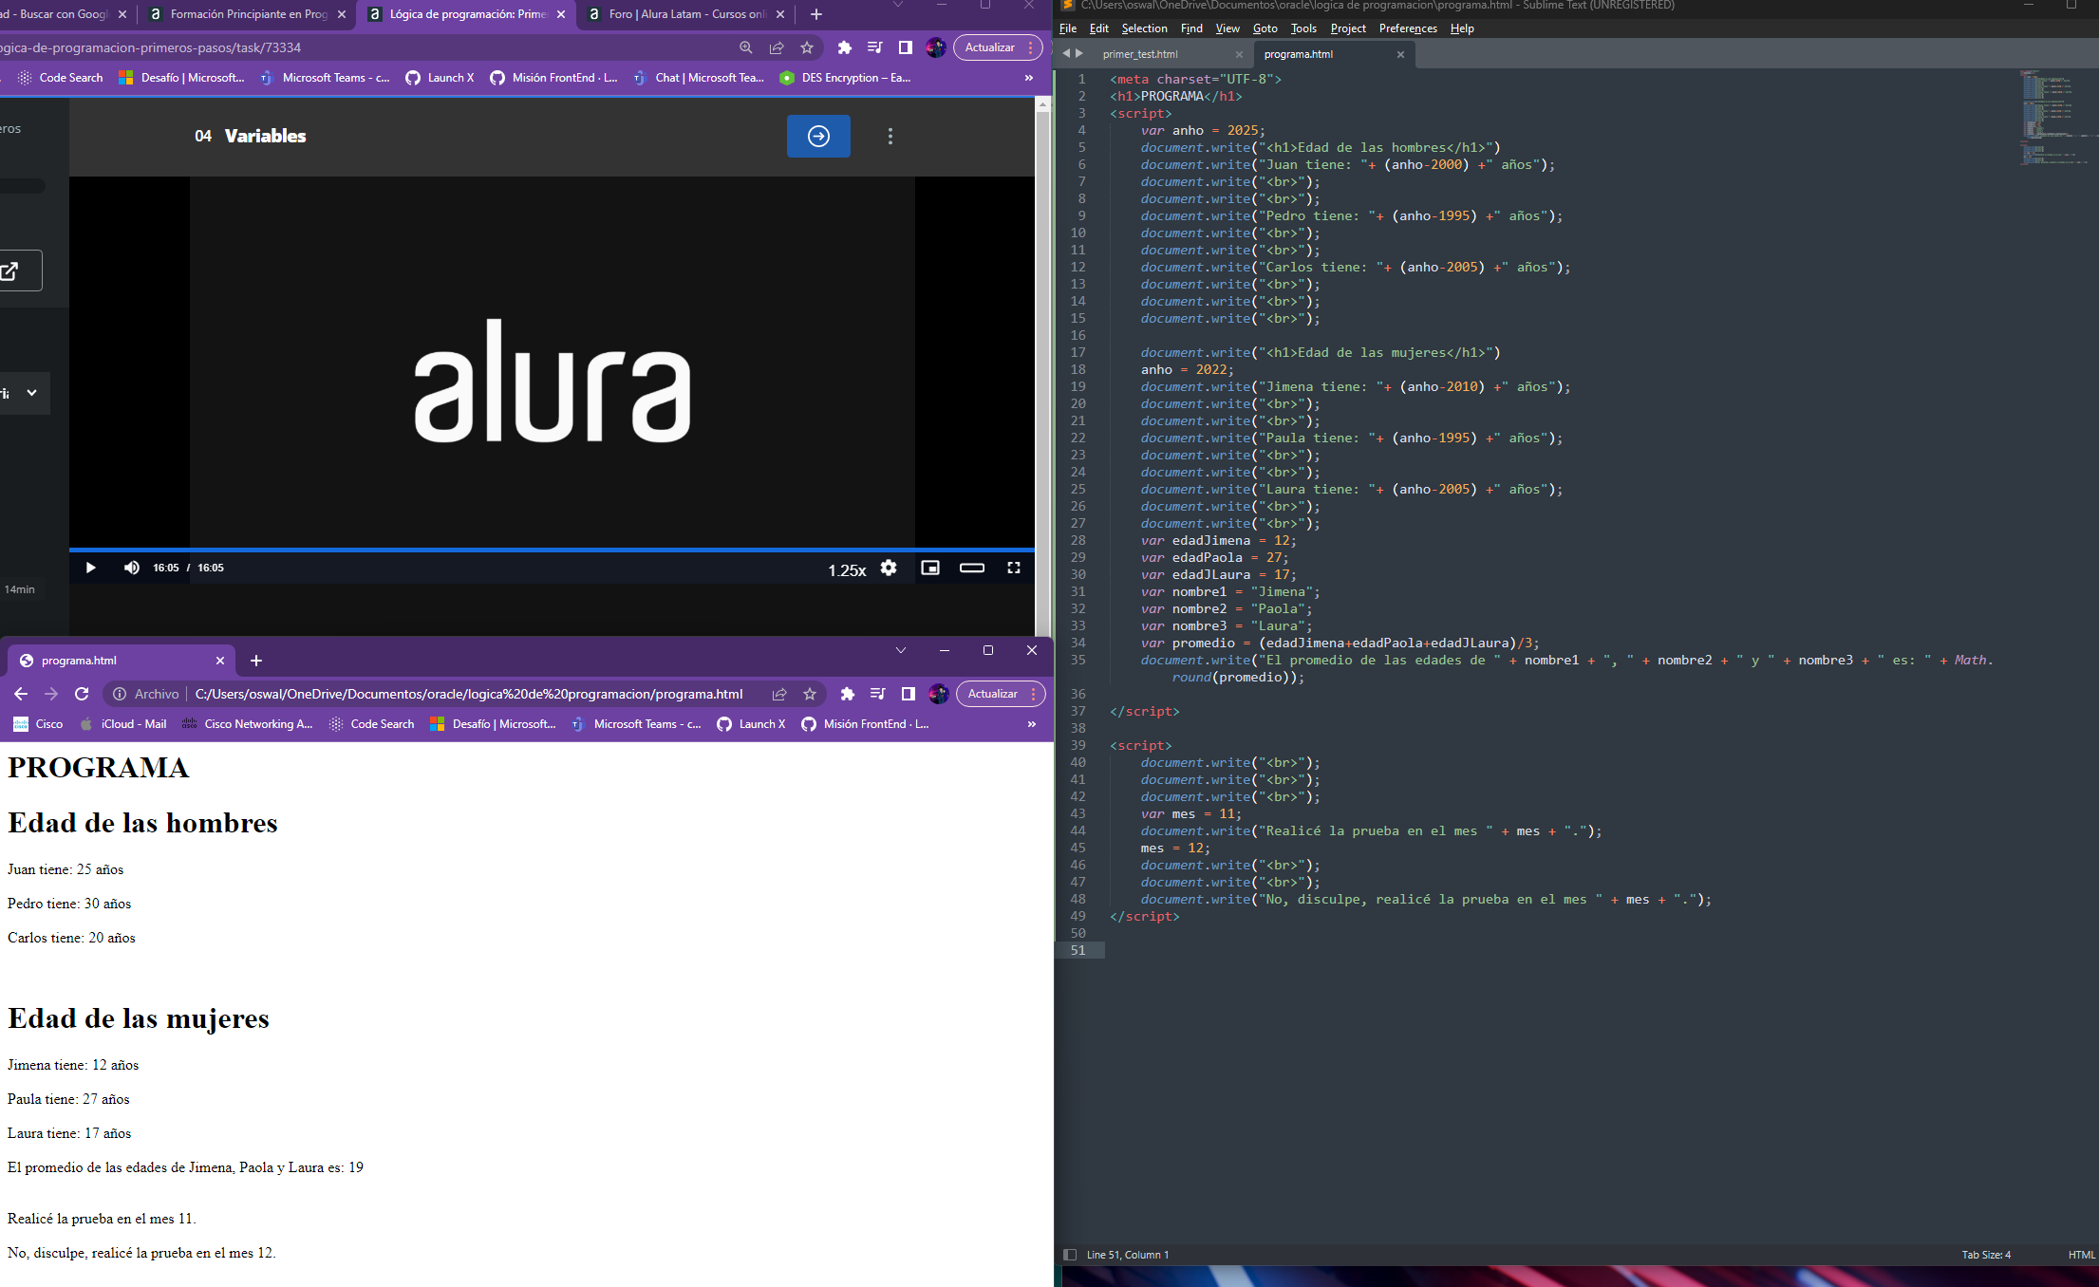Screen dimensions: 2099x1287
Task: Open Chat Microsoft Teams bookmark
Action: pos(698,78)
